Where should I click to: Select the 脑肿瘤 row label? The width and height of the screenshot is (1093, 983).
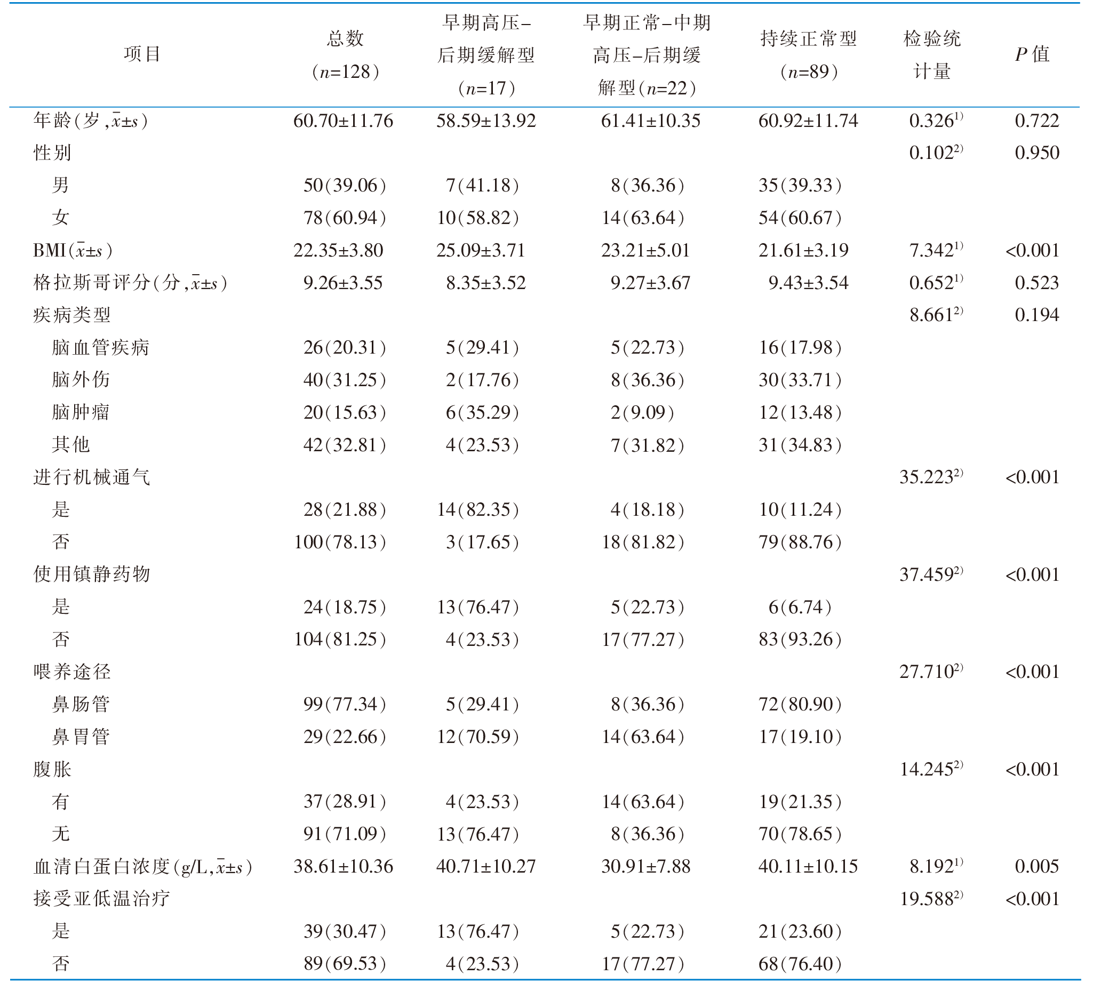(x=81, y=413)
